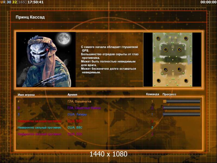Pick start position 1 on the minimap

[179, 69]
